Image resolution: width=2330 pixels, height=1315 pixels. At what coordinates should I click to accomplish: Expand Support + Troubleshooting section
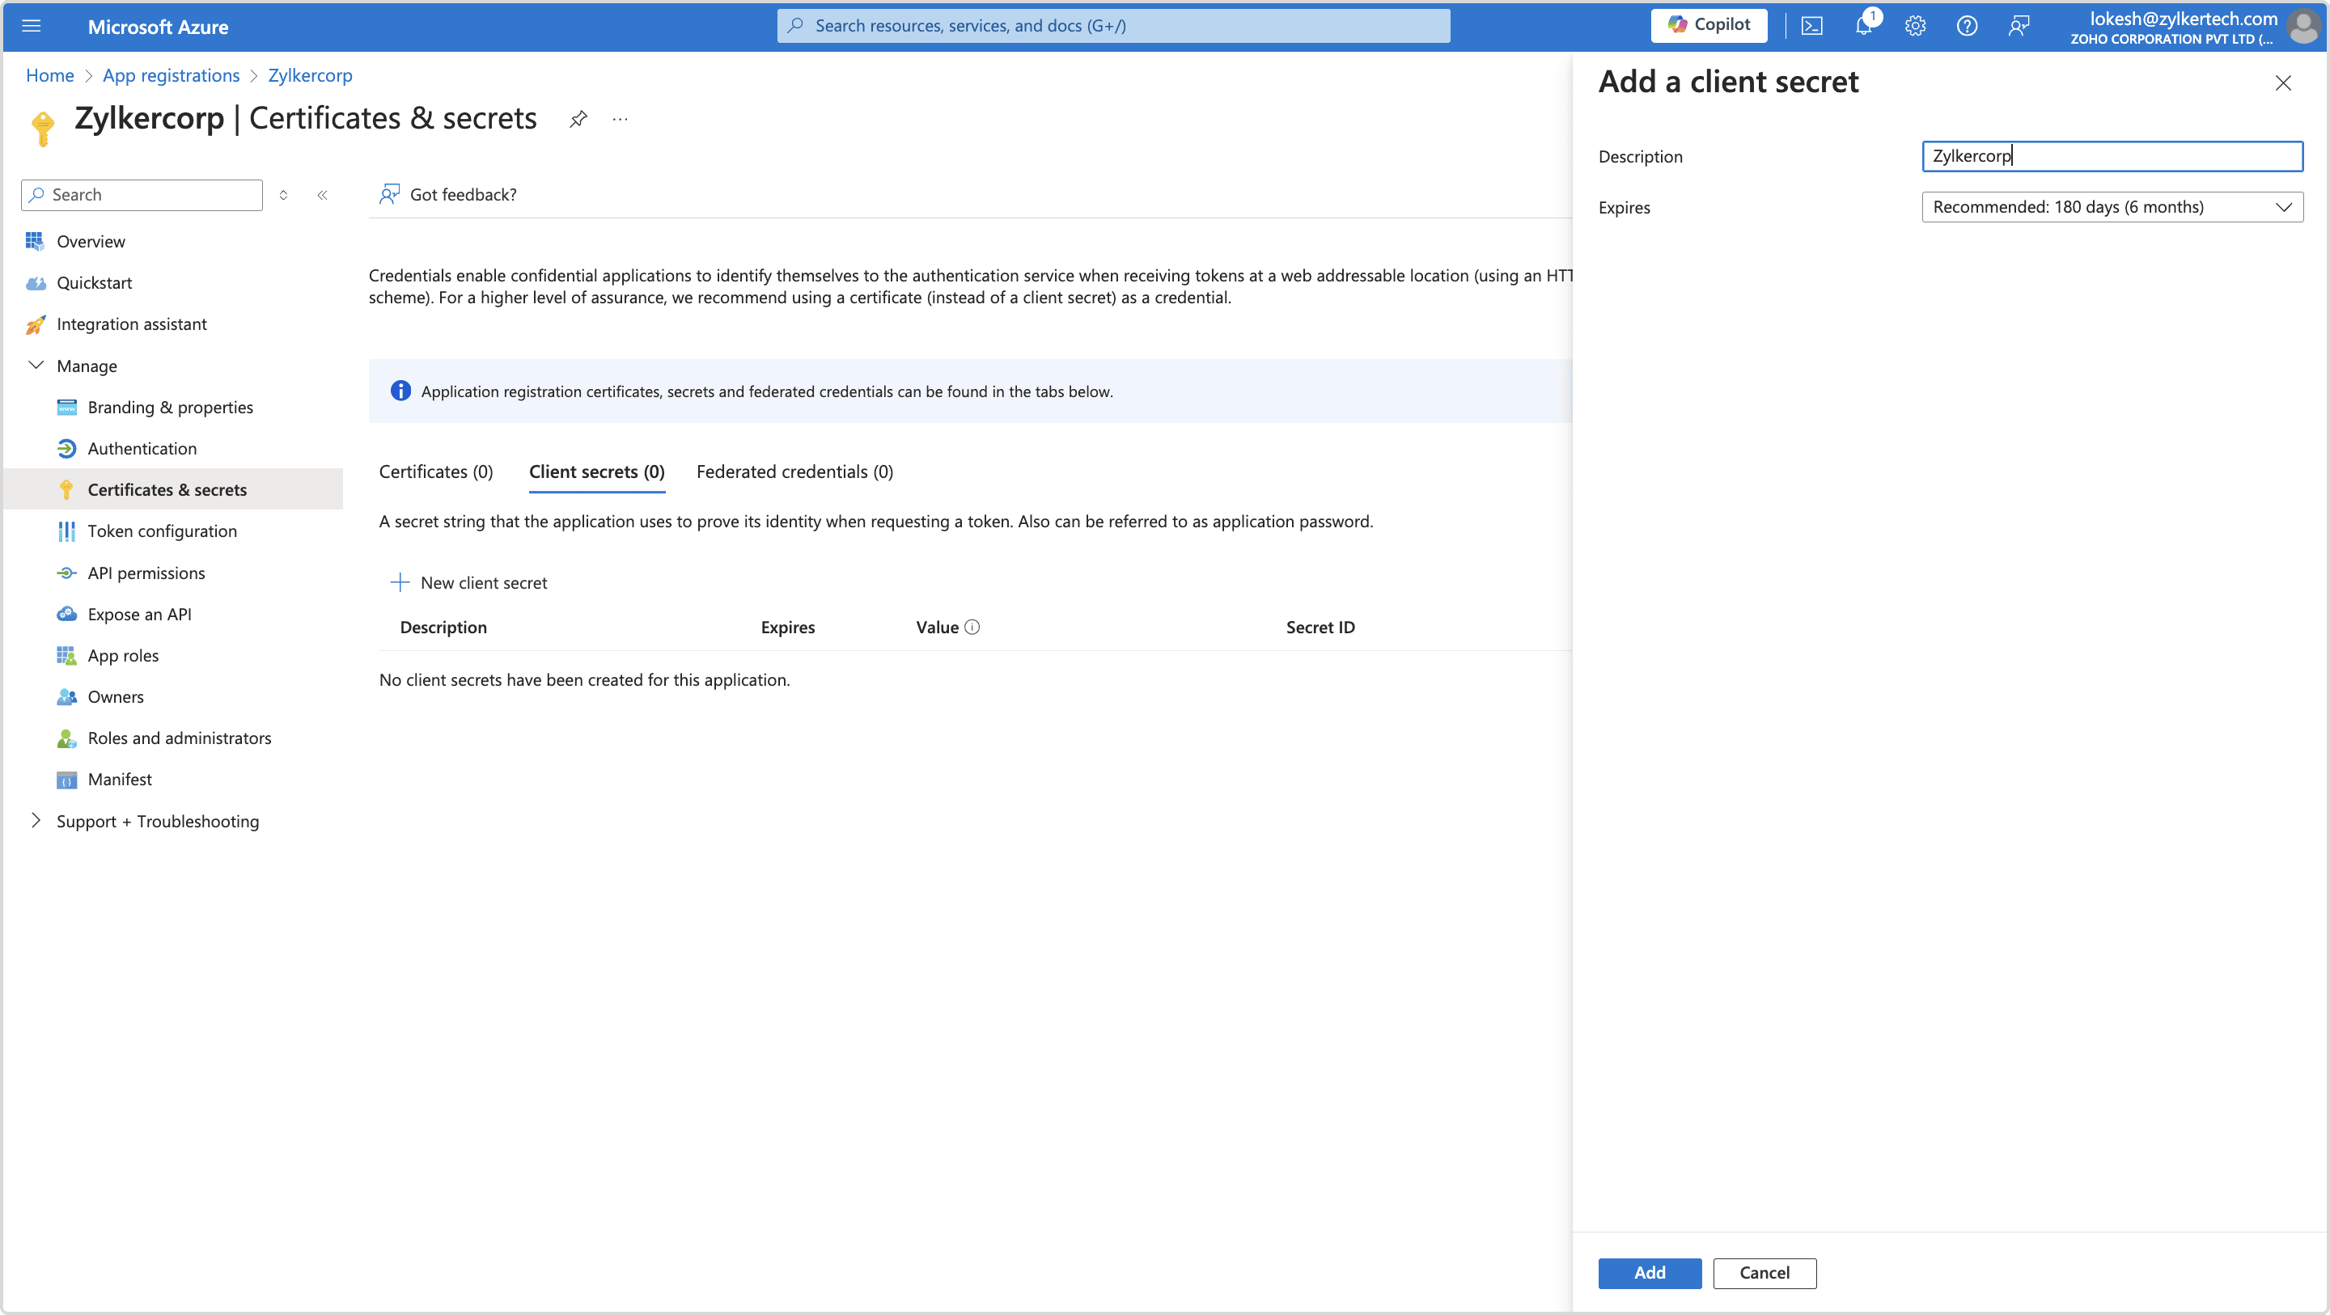[36, 820]
